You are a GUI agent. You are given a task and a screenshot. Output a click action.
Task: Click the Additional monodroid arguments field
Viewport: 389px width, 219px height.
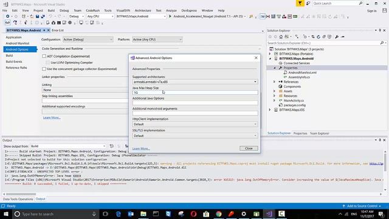click(x=195, y=113)
